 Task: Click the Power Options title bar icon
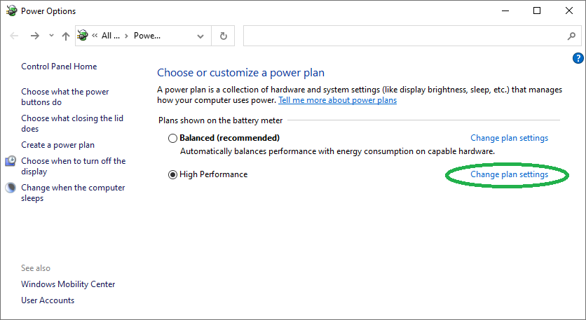pyautogui.click(x=11, y=11)
